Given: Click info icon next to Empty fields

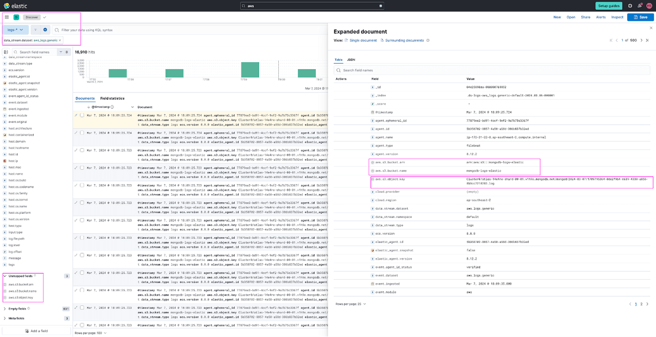Looking at the screenshot, I should 28,308.
